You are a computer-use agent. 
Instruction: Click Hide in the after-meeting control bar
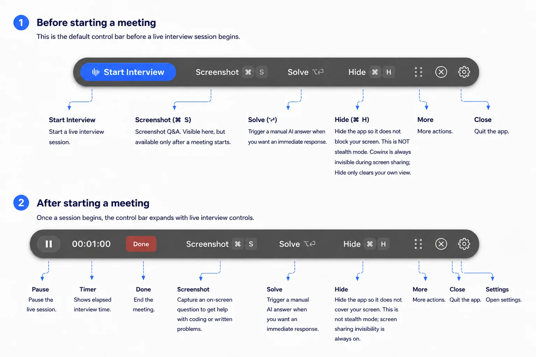[366, 244]
